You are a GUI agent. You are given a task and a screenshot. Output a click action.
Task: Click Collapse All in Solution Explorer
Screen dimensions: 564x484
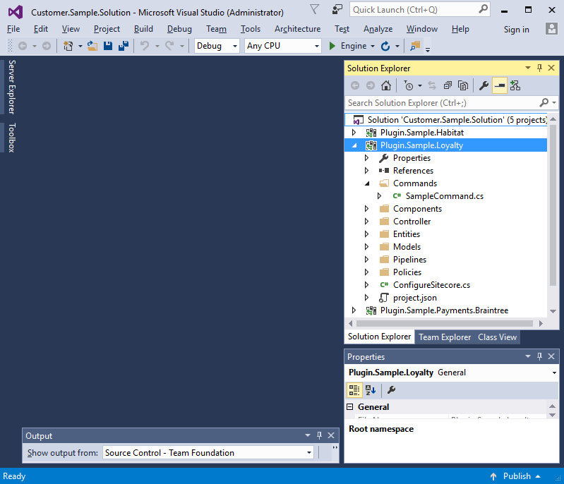[x=448, y=85]
